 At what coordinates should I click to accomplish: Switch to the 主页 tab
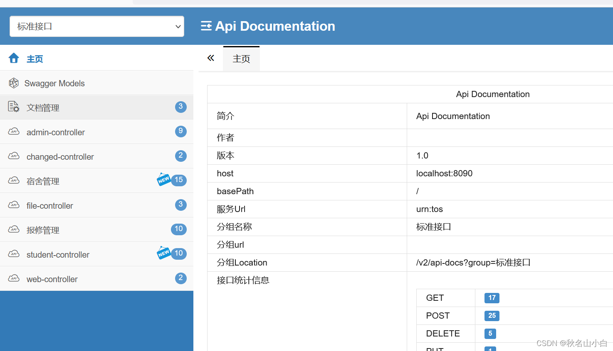[241, 59]
